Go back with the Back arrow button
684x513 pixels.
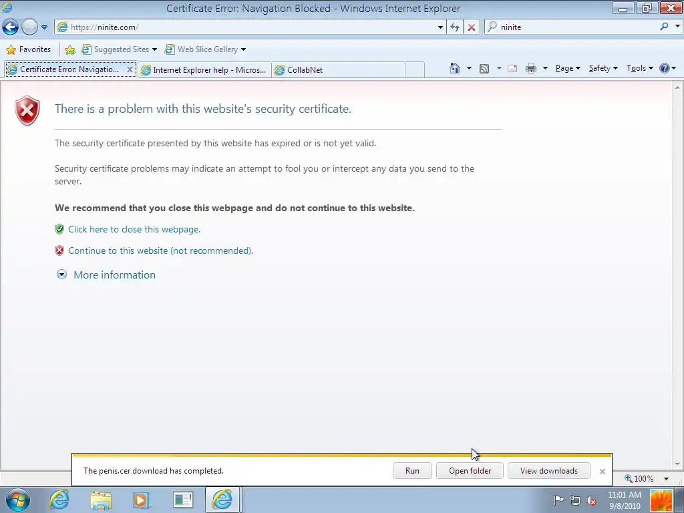10,27
